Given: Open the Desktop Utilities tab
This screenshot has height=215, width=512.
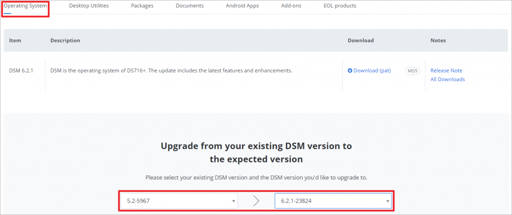Looking at the screenshot, I should (89, 6).
